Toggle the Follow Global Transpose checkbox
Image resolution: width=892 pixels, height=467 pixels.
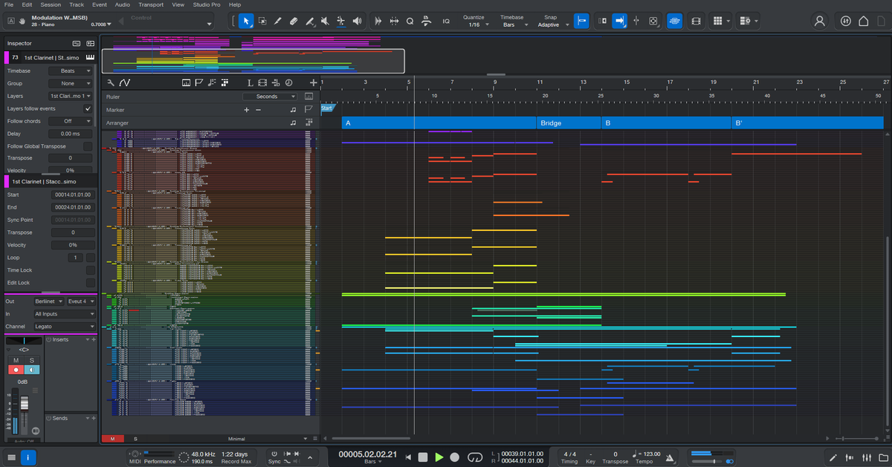(x=88, y=146)
